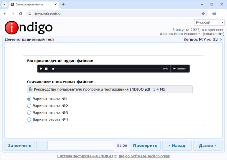The image size is (227, 160).
Task: Bookmark this page with the star icon
Action: click(x=203, y=14)
